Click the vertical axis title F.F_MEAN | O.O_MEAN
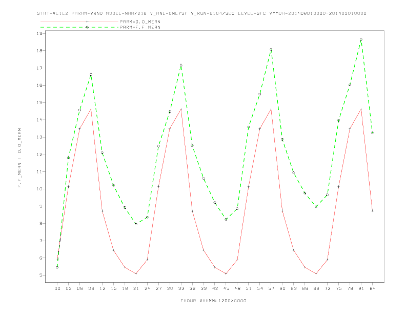406x314 pixels. 19,158
